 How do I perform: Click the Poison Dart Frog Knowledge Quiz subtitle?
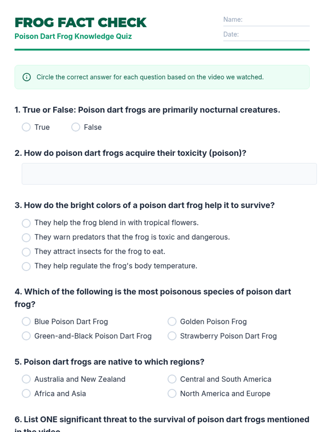[x=73, y=36]
